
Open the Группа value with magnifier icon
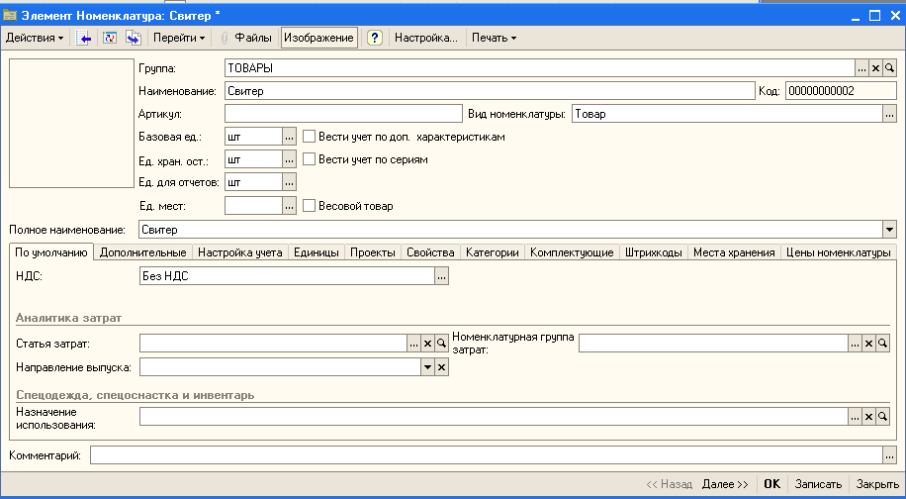pos(889,68)
